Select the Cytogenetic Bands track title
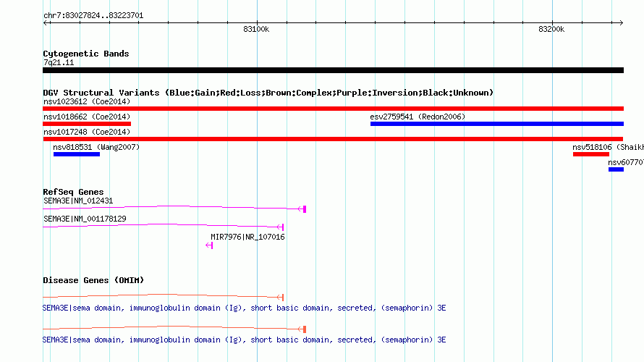644x362 pixels. [86, 54]
